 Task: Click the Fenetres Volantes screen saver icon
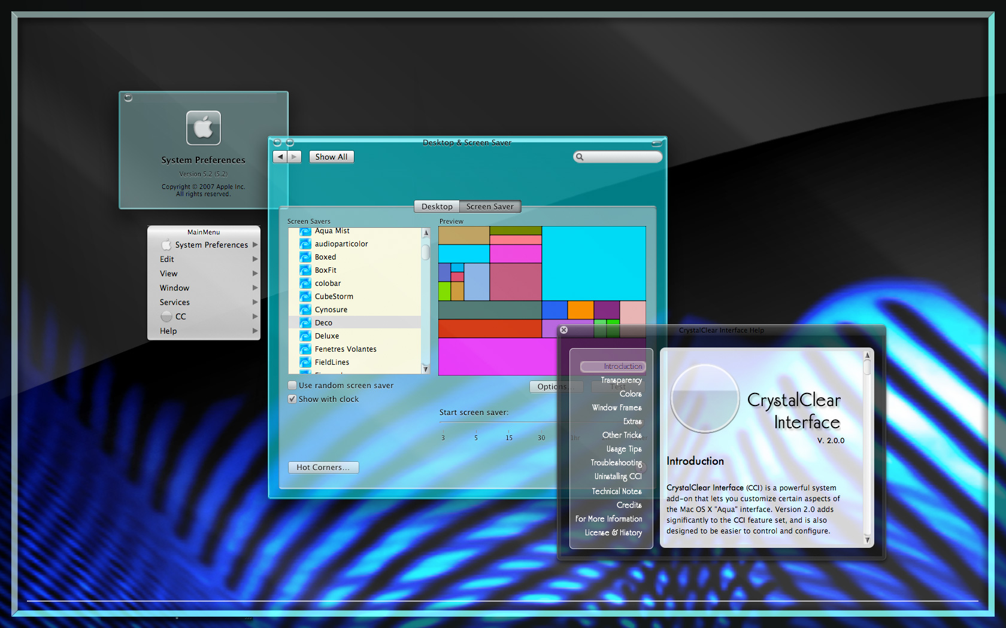coord(305,349)
